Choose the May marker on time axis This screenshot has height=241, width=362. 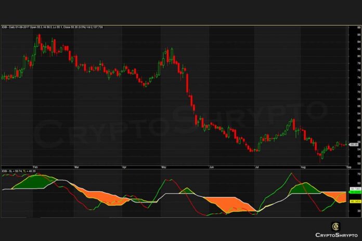(x=163, y=167)
